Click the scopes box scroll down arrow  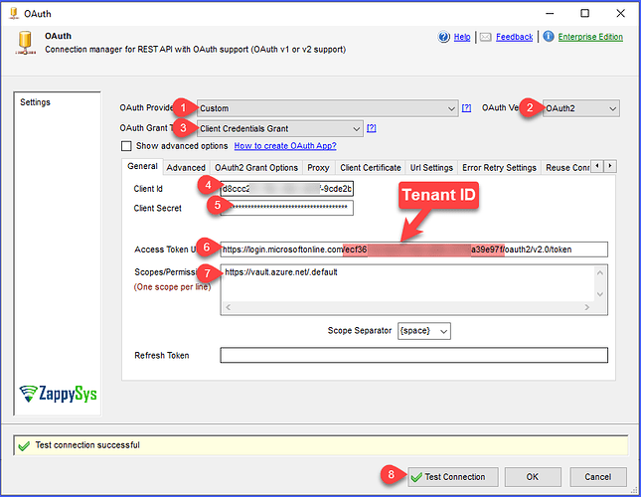pos(599,294)
